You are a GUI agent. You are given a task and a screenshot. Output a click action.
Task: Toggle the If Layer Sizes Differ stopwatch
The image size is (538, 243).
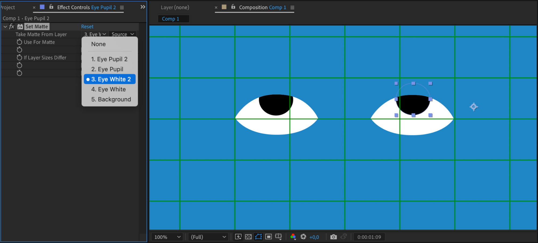(19, 57)
